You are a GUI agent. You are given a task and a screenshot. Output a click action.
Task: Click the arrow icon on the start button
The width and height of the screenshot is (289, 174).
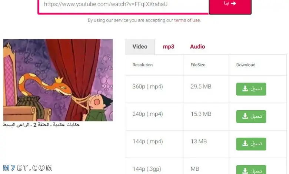click(x=233, y=3)
